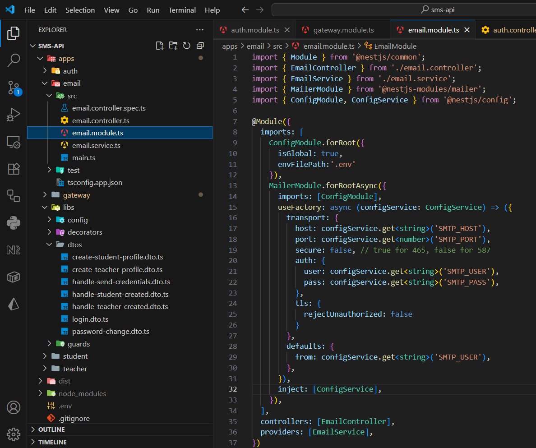Expand the test folder
Screen dimensions: 536x448
click(x=49, y=170)
